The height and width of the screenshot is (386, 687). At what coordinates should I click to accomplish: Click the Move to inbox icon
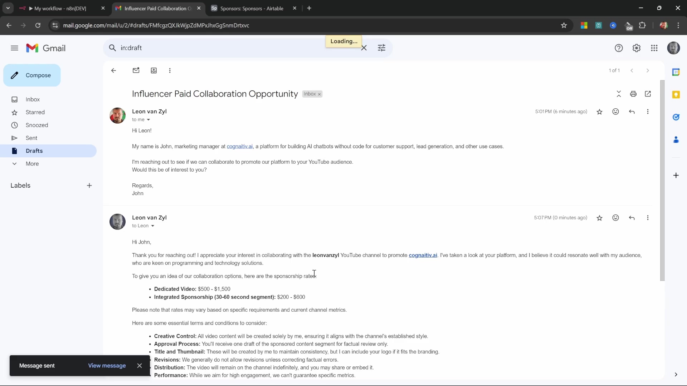[x=154, y=70]
